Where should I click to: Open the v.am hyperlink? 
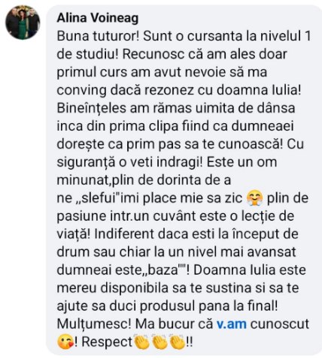click(x=232, y=324)
